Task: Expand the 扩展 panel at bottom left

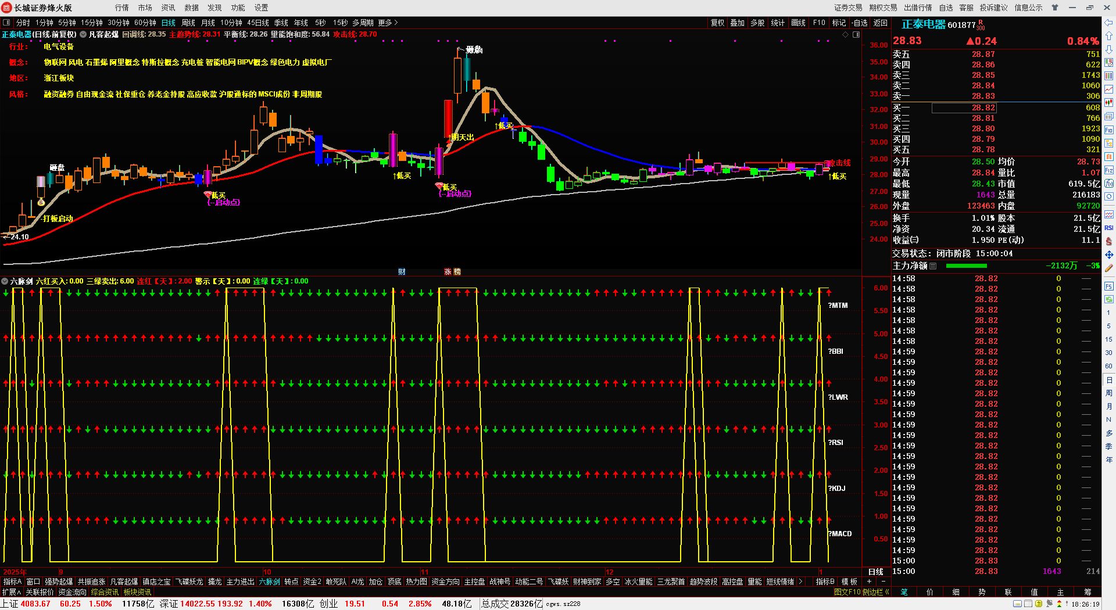Action: click(x=11, y=592)
